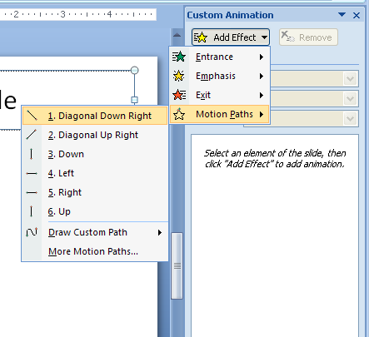Screen dimensions: 369x337
Task: Click the Remove button's X icon
Action: [x=287, y=37]
